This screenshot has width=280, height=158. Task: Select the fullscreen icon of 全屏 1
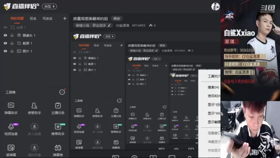[13, 27]
